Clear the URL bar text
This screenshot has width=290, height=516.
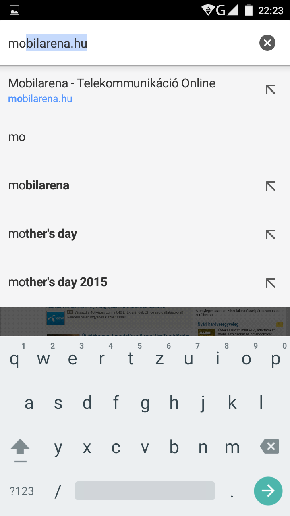(267, 43)
